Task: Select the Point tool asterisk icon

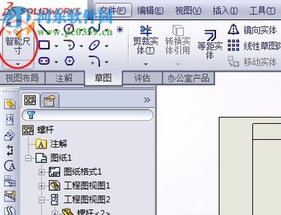Action: pyautogui.click(x=120, y=30)
